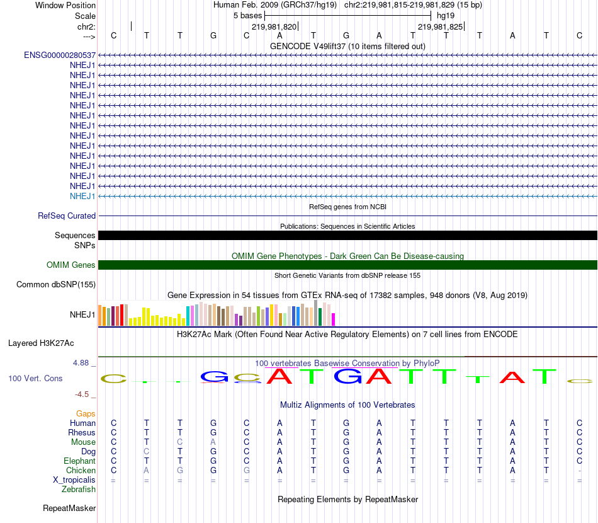Click the Window Position label
Image resolution: width=598 pixels, height=523 pixels.
[x=65, y=5]
